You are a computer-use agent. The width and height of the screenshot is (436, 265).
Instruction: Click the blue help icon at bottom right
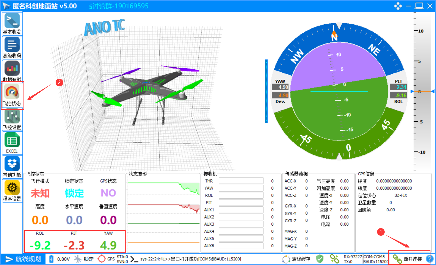tap(429, 259)
